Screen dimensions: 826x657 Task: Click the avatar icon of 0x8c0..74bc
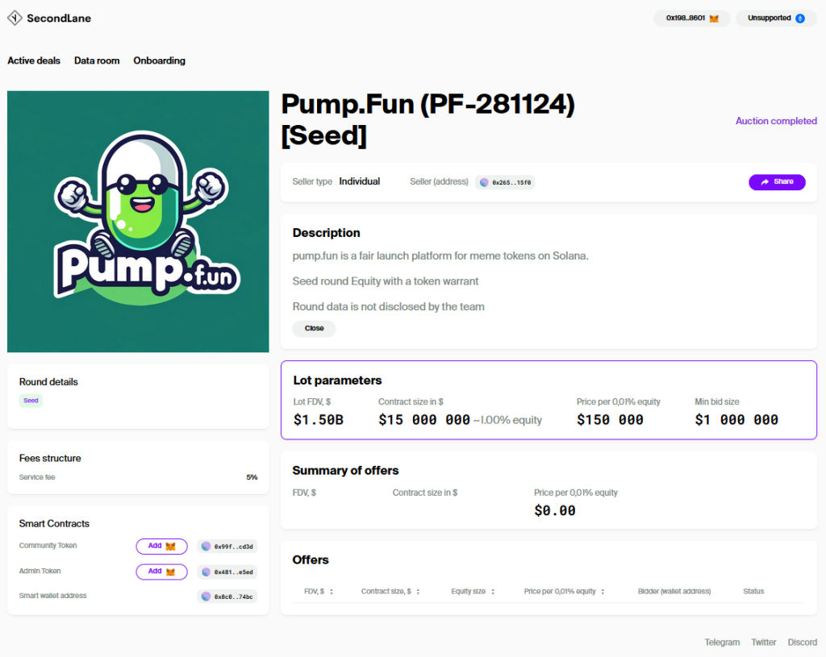coord(206,597)
